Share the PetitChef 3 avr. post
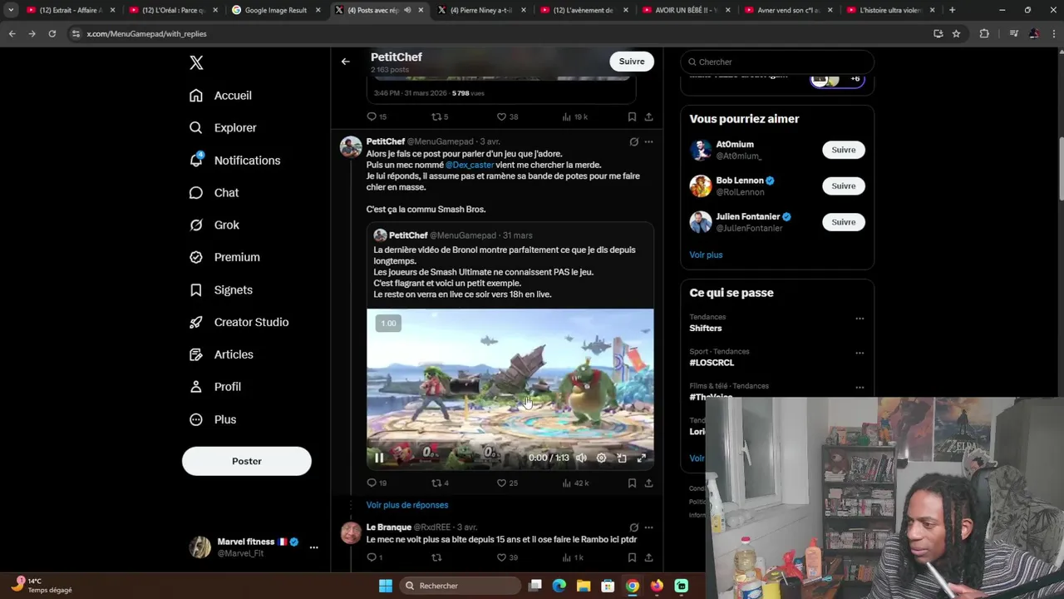1064x599 pixels. 648,483
